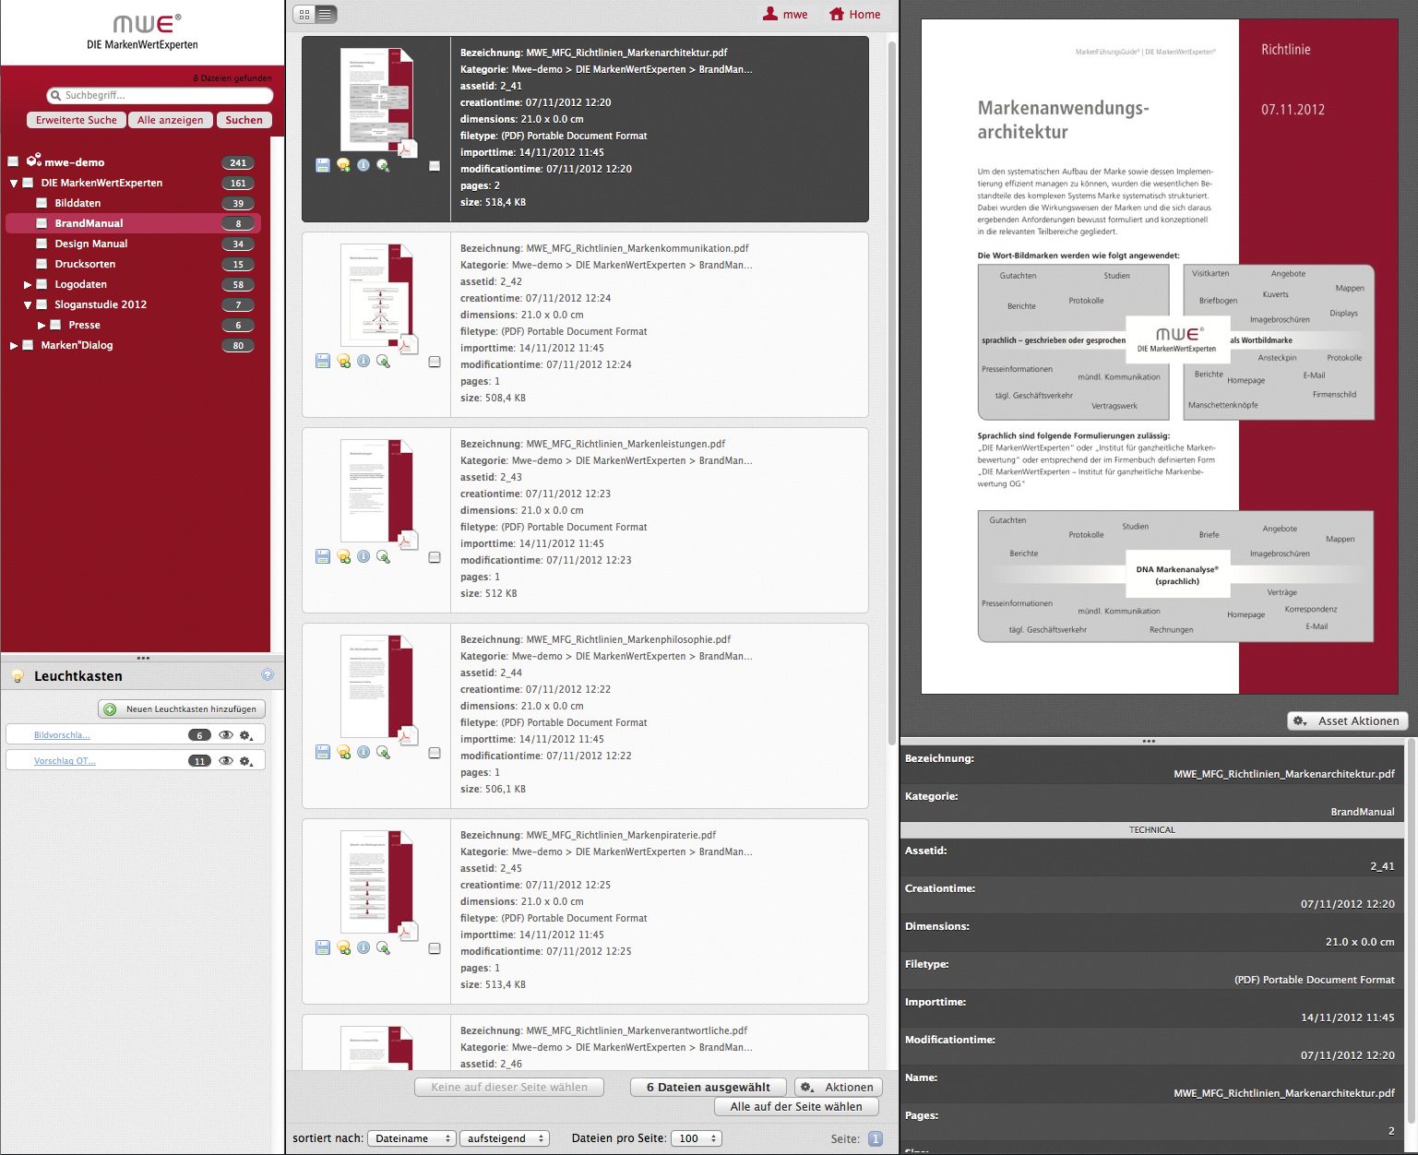The width and height of the screenshot is (1418, 1155).
Task: Select the mwe-demo root node
Action: [x=74, y=162]
